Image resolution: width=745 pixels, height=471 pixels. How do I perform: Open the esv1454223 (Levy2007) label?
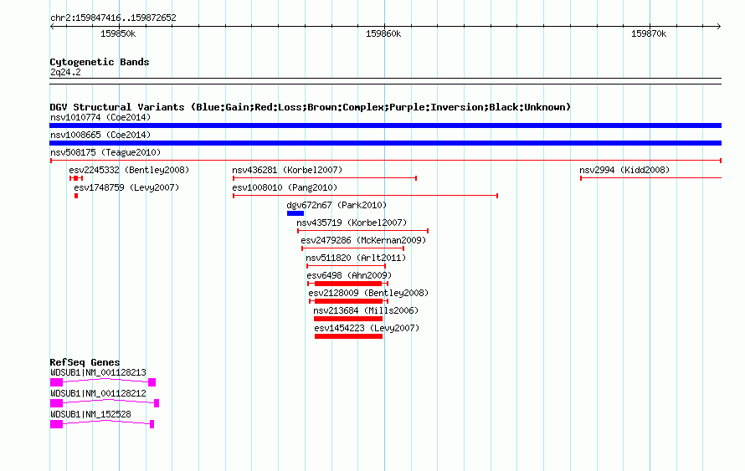[367, 328]
